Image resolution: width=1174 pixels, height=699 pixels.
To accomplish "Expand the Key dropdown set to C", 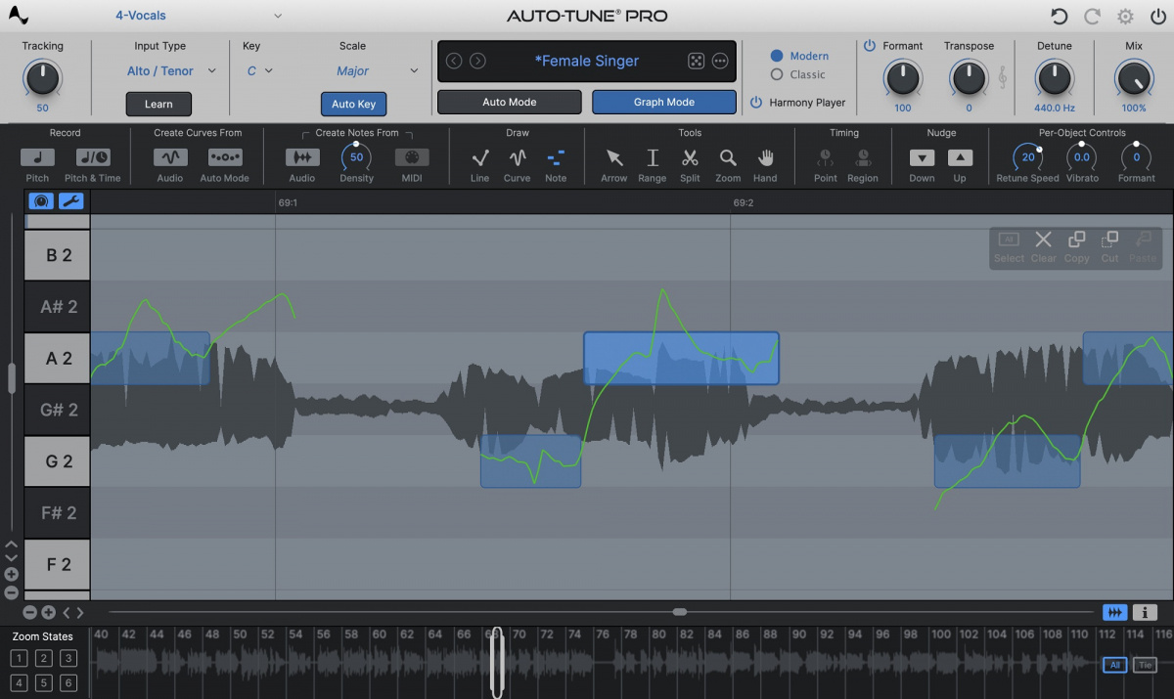I will point(256,70).
